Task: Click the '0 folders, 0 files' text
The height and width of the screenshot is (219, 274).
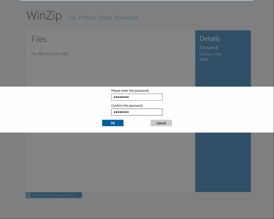Action: click(211, 54)
